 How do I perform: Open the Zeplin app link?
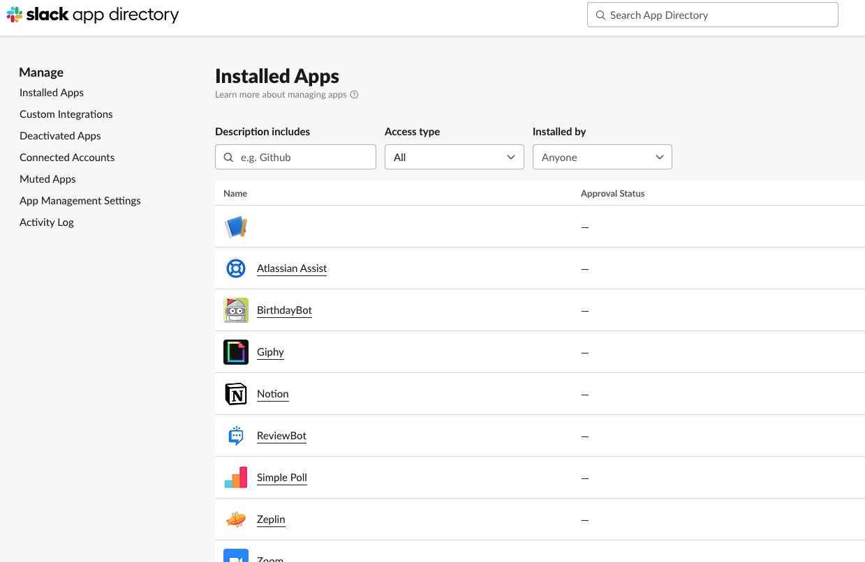pyautogui.click(x=271, y=519)
